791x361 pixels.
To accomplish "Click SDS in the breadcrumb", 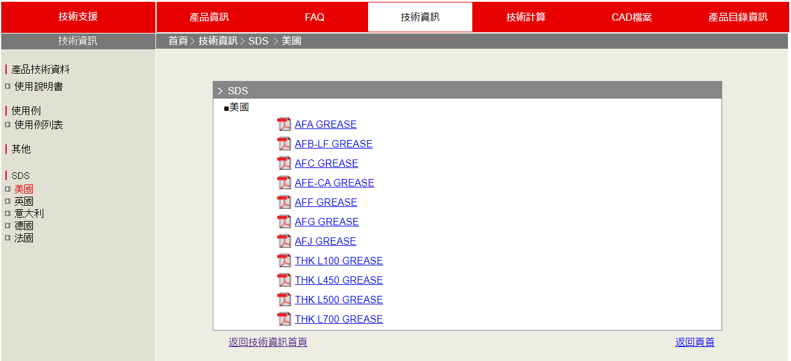I will tap(258, 41).
